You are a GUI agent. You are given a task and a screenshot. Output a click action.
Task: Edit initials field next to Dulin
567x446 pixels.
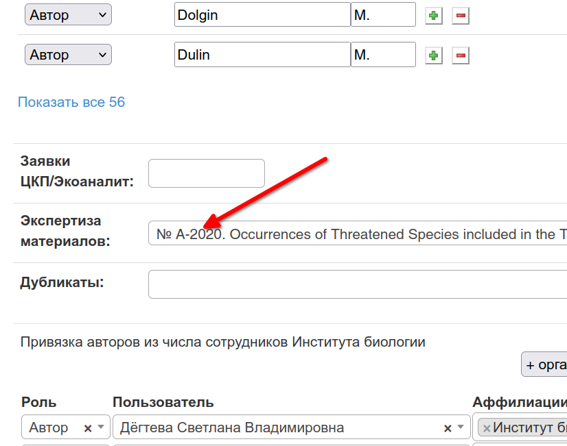[383, 55]
